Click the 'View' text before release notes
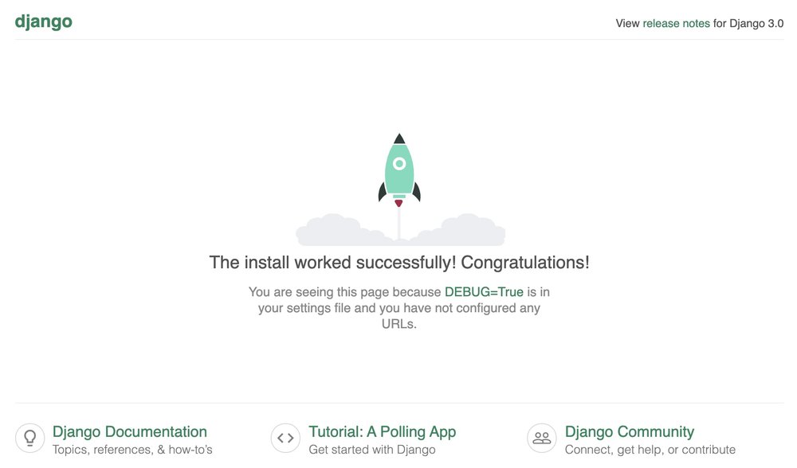The height and width of the screenshot is (468, 797). [626, 23]
